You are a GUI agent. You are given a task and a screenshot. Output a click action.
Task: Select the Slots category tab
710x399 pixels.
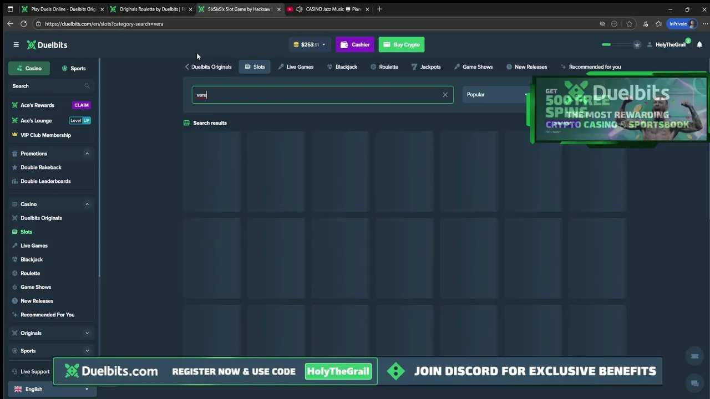point(255,67)
